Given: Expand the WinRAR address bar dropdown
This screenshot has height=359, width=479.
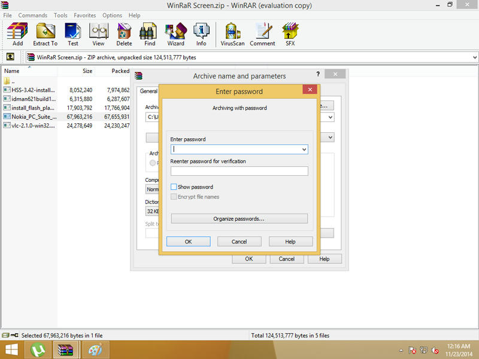Looking at the screenshot, I should point(474,57).
